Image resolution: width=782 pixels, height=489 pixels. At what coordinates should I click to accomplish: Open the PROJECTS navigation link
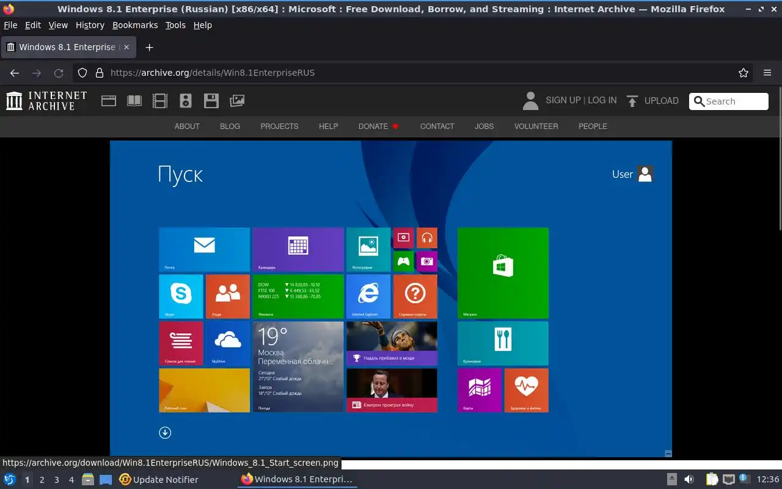pyautogui.click(x=279, y=127)
